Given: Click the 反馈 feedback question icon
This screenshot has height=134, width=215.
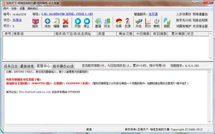Looking at the screenshot, I should [128, 21].
